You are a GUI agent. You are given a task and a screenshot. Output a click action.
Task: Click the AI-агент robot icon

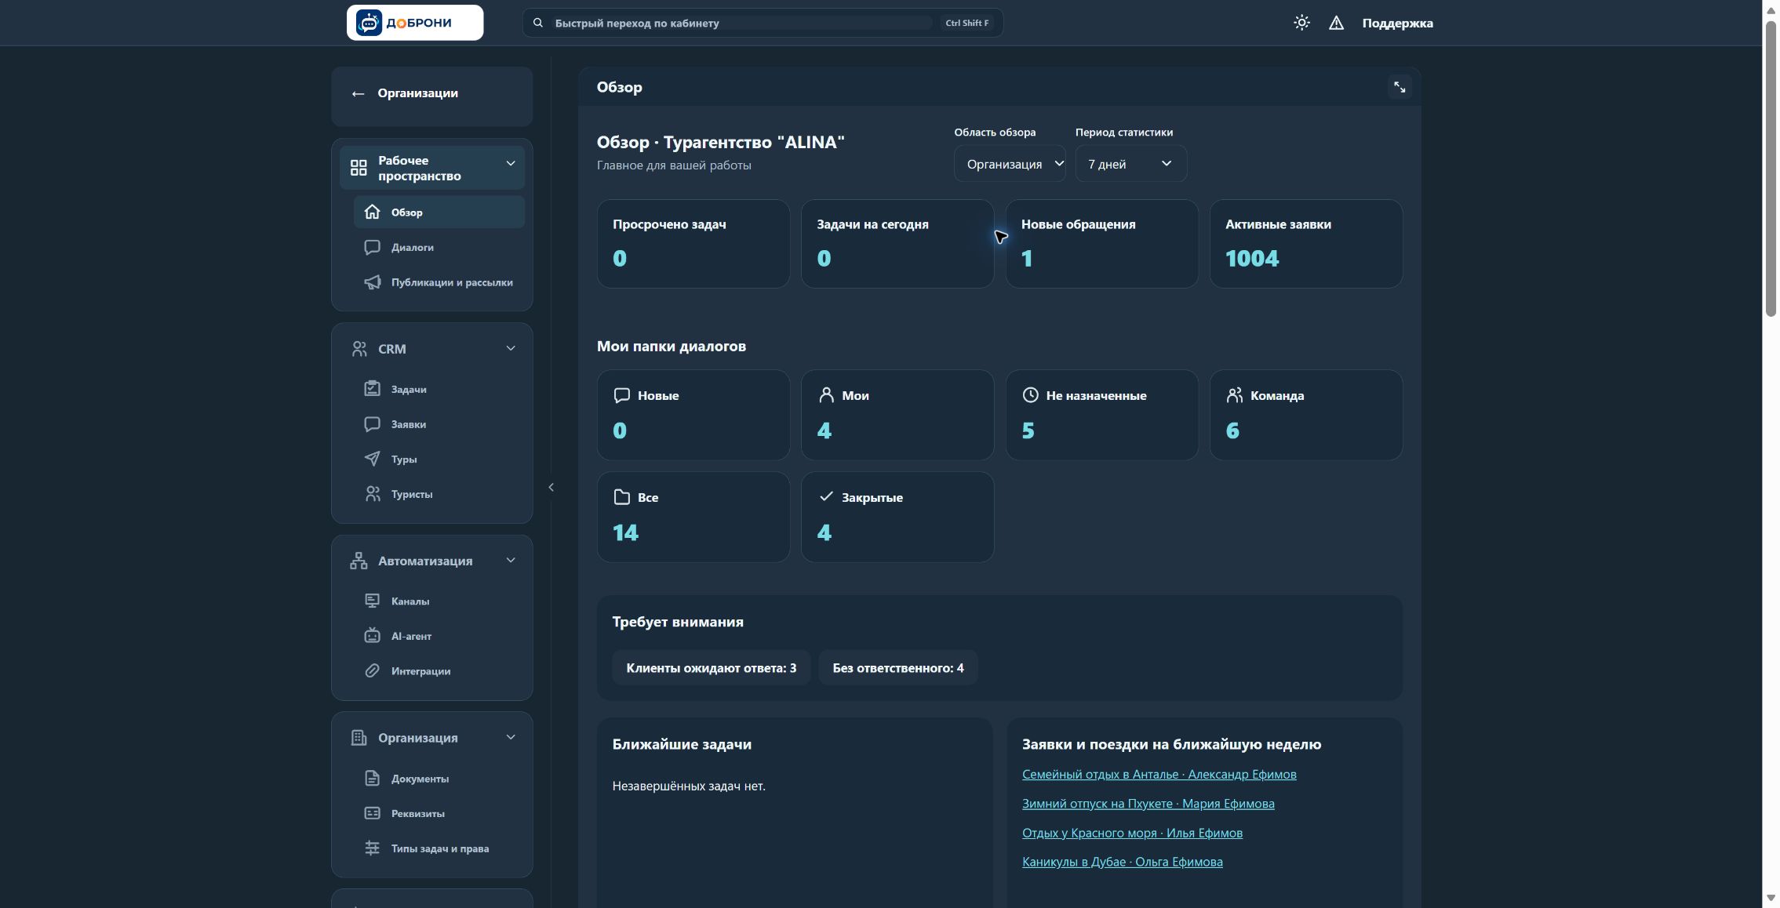pos(373,635)
